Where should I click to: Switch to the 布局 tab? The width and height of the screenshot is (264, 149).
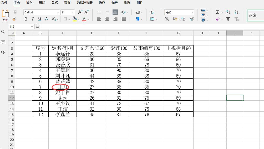pos(42,3)
